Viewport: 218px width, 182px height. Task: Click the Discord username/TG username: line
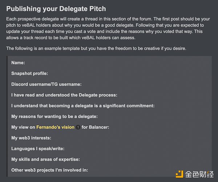point(47,84)
